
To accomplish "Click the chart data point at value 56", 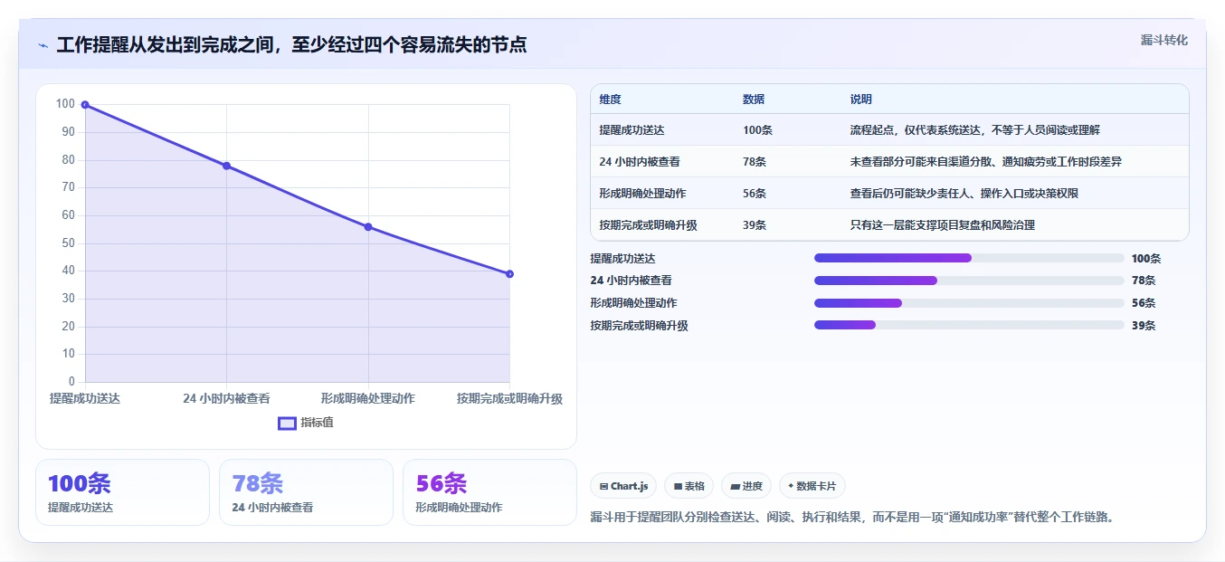I will 368,227.
